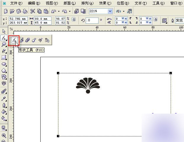Select the Text tool (字)
This screenshot has height=142, width=184.
click(4, 83)
